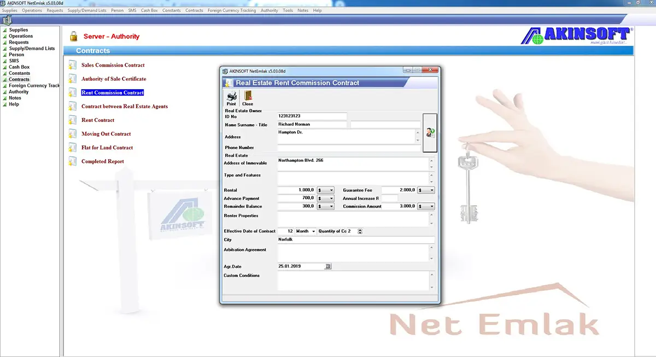Open the Rental currency dropdown
The height and width of the screenshot is (357, 656).
(x=325, y=190)
